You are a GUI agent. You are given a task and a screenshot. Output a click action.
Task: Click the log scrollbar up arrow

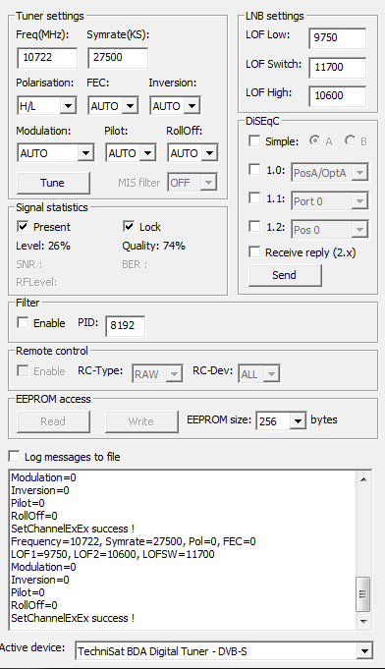pos(363,479)
